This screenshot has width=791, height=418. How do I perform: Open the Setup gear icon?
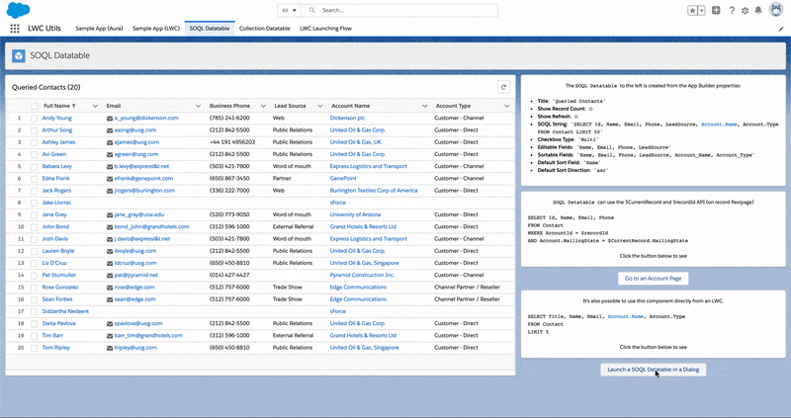[746, 10]
